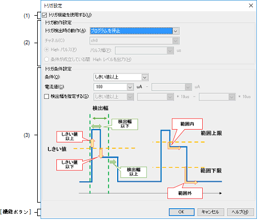
Task: Confirm settings with the OK button
Action: click(x=181, y=212)
